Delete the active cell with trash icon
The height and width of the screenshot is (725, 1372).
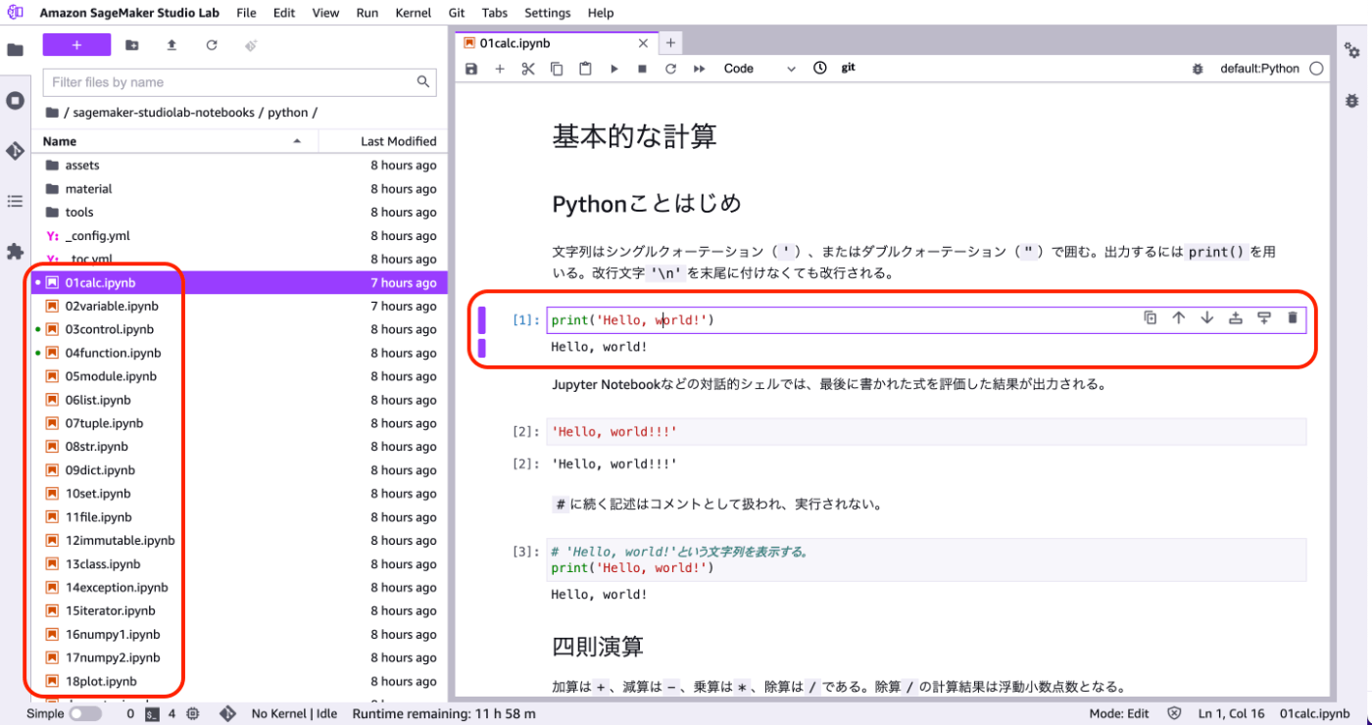(x=1293, y=317)
